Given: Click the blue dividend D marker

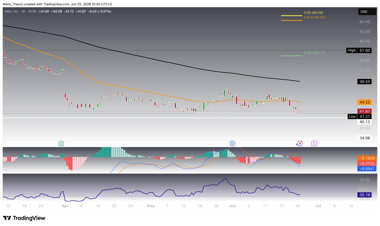Looking at the screenshot, I should (232, 144).
